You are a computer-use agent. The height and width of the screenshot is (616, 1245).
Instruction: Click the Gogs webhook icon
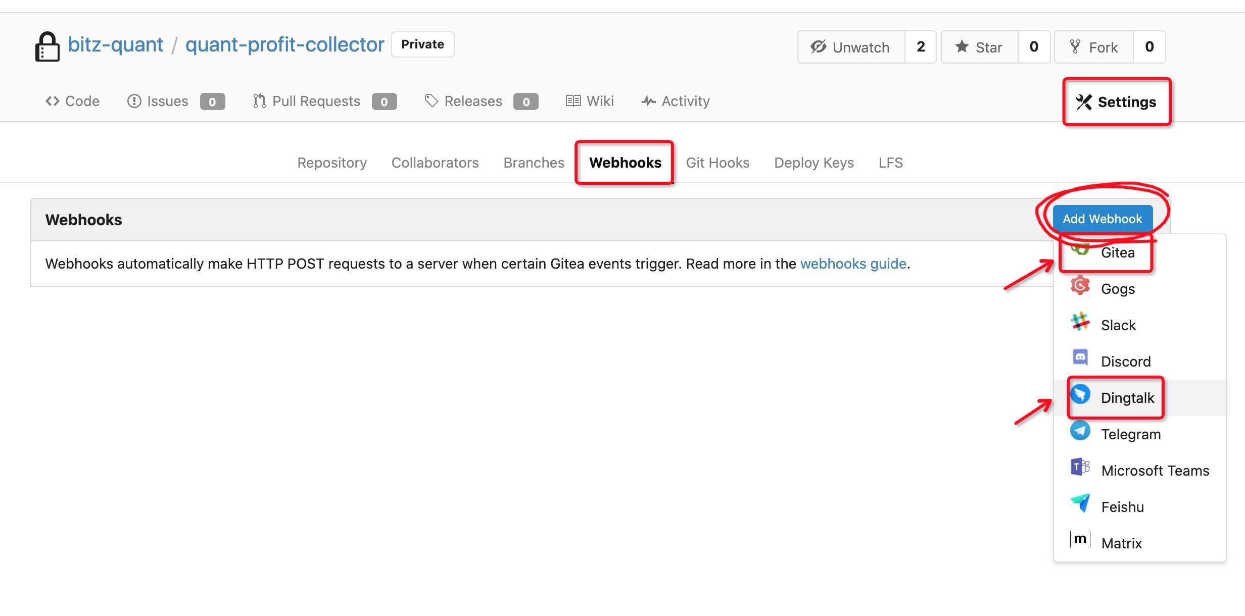pyautogui.click(x=1080, y=286)
